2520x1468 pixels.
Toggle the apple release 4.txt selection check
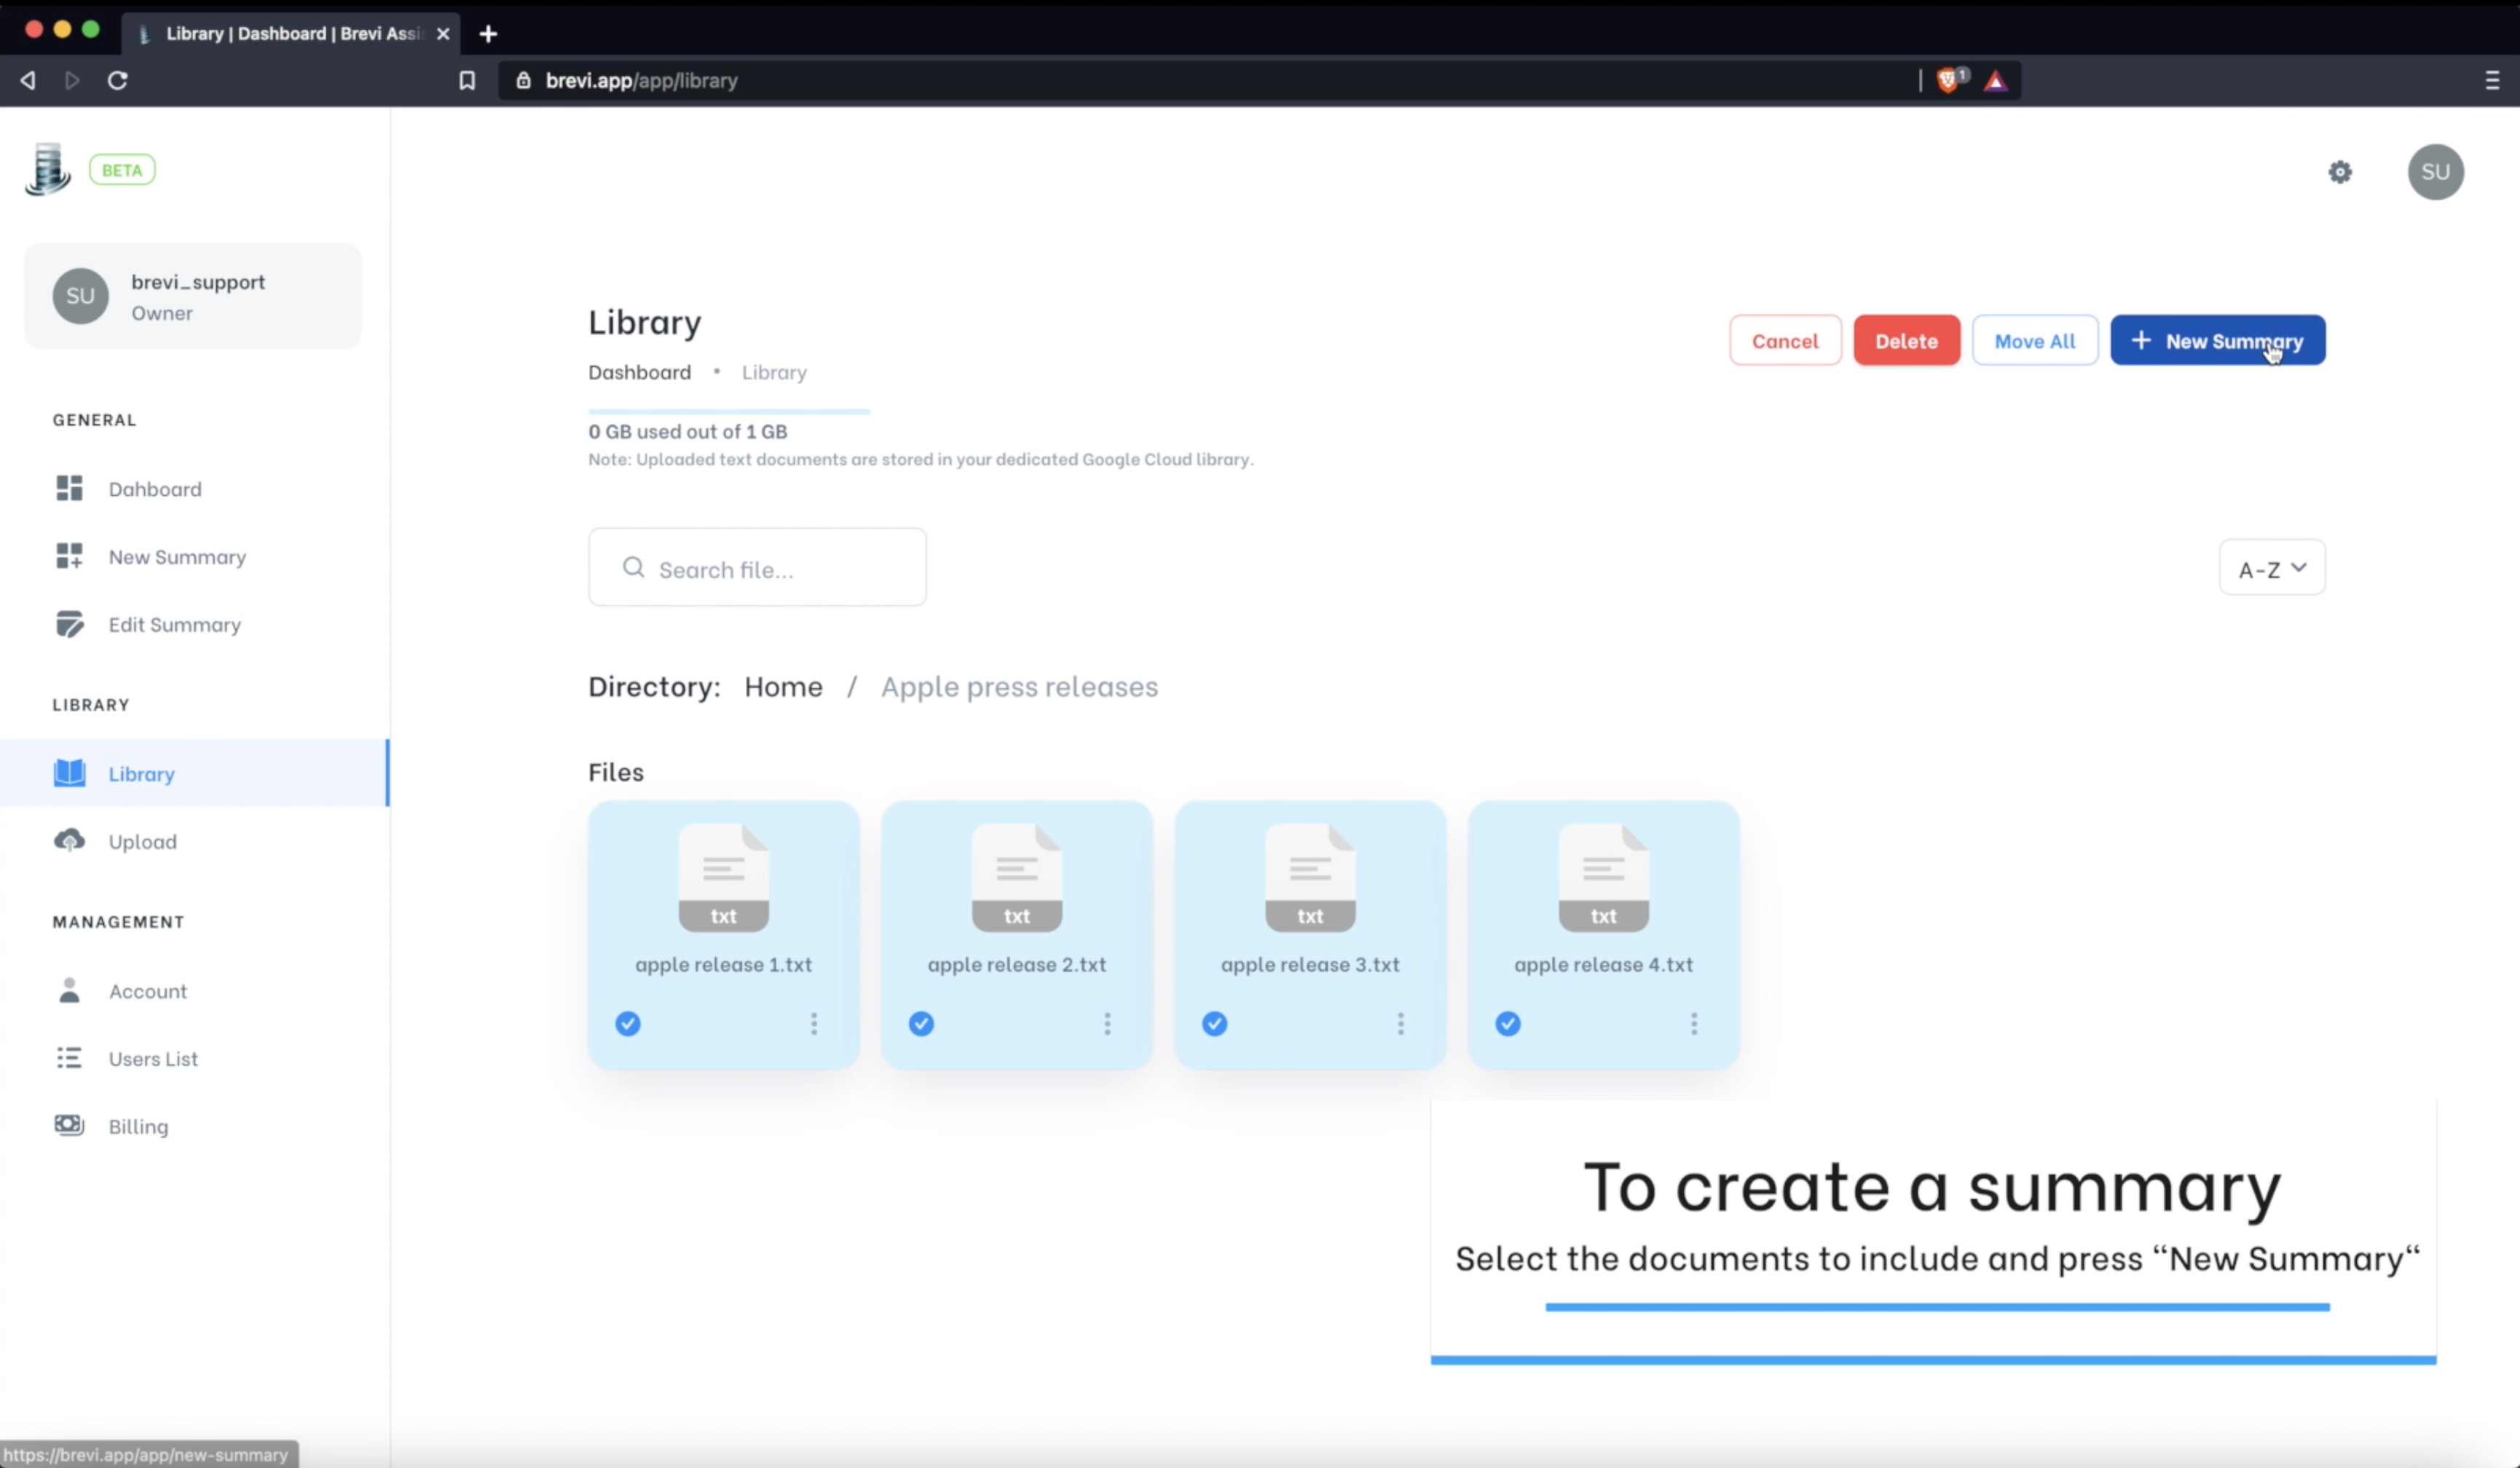(x=1507, y=1023)
